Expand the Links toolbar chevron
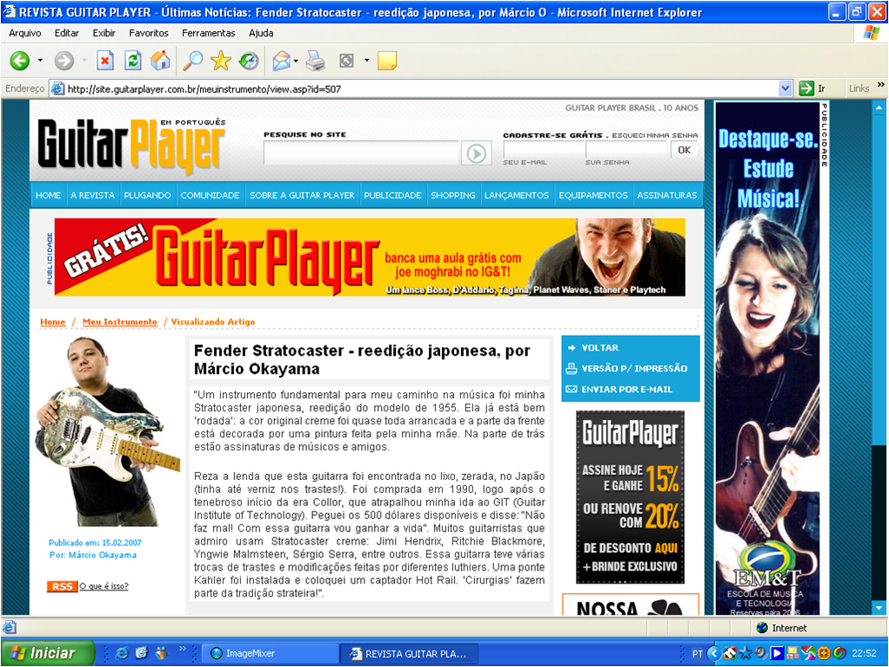This screenshot has height=667, width=889. [x=880, y=85]
